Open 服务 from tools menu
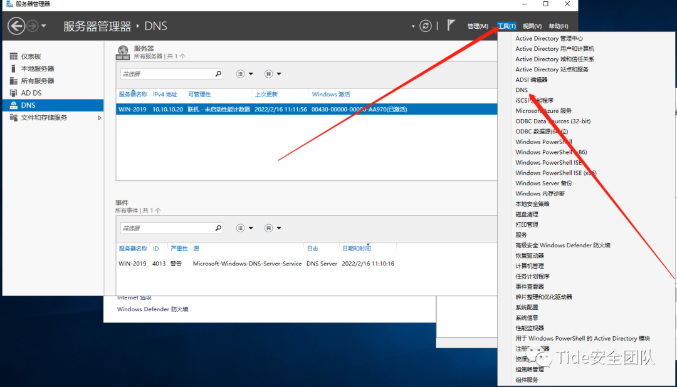Screen dimensions: 677x387 [x=521, y=235]
